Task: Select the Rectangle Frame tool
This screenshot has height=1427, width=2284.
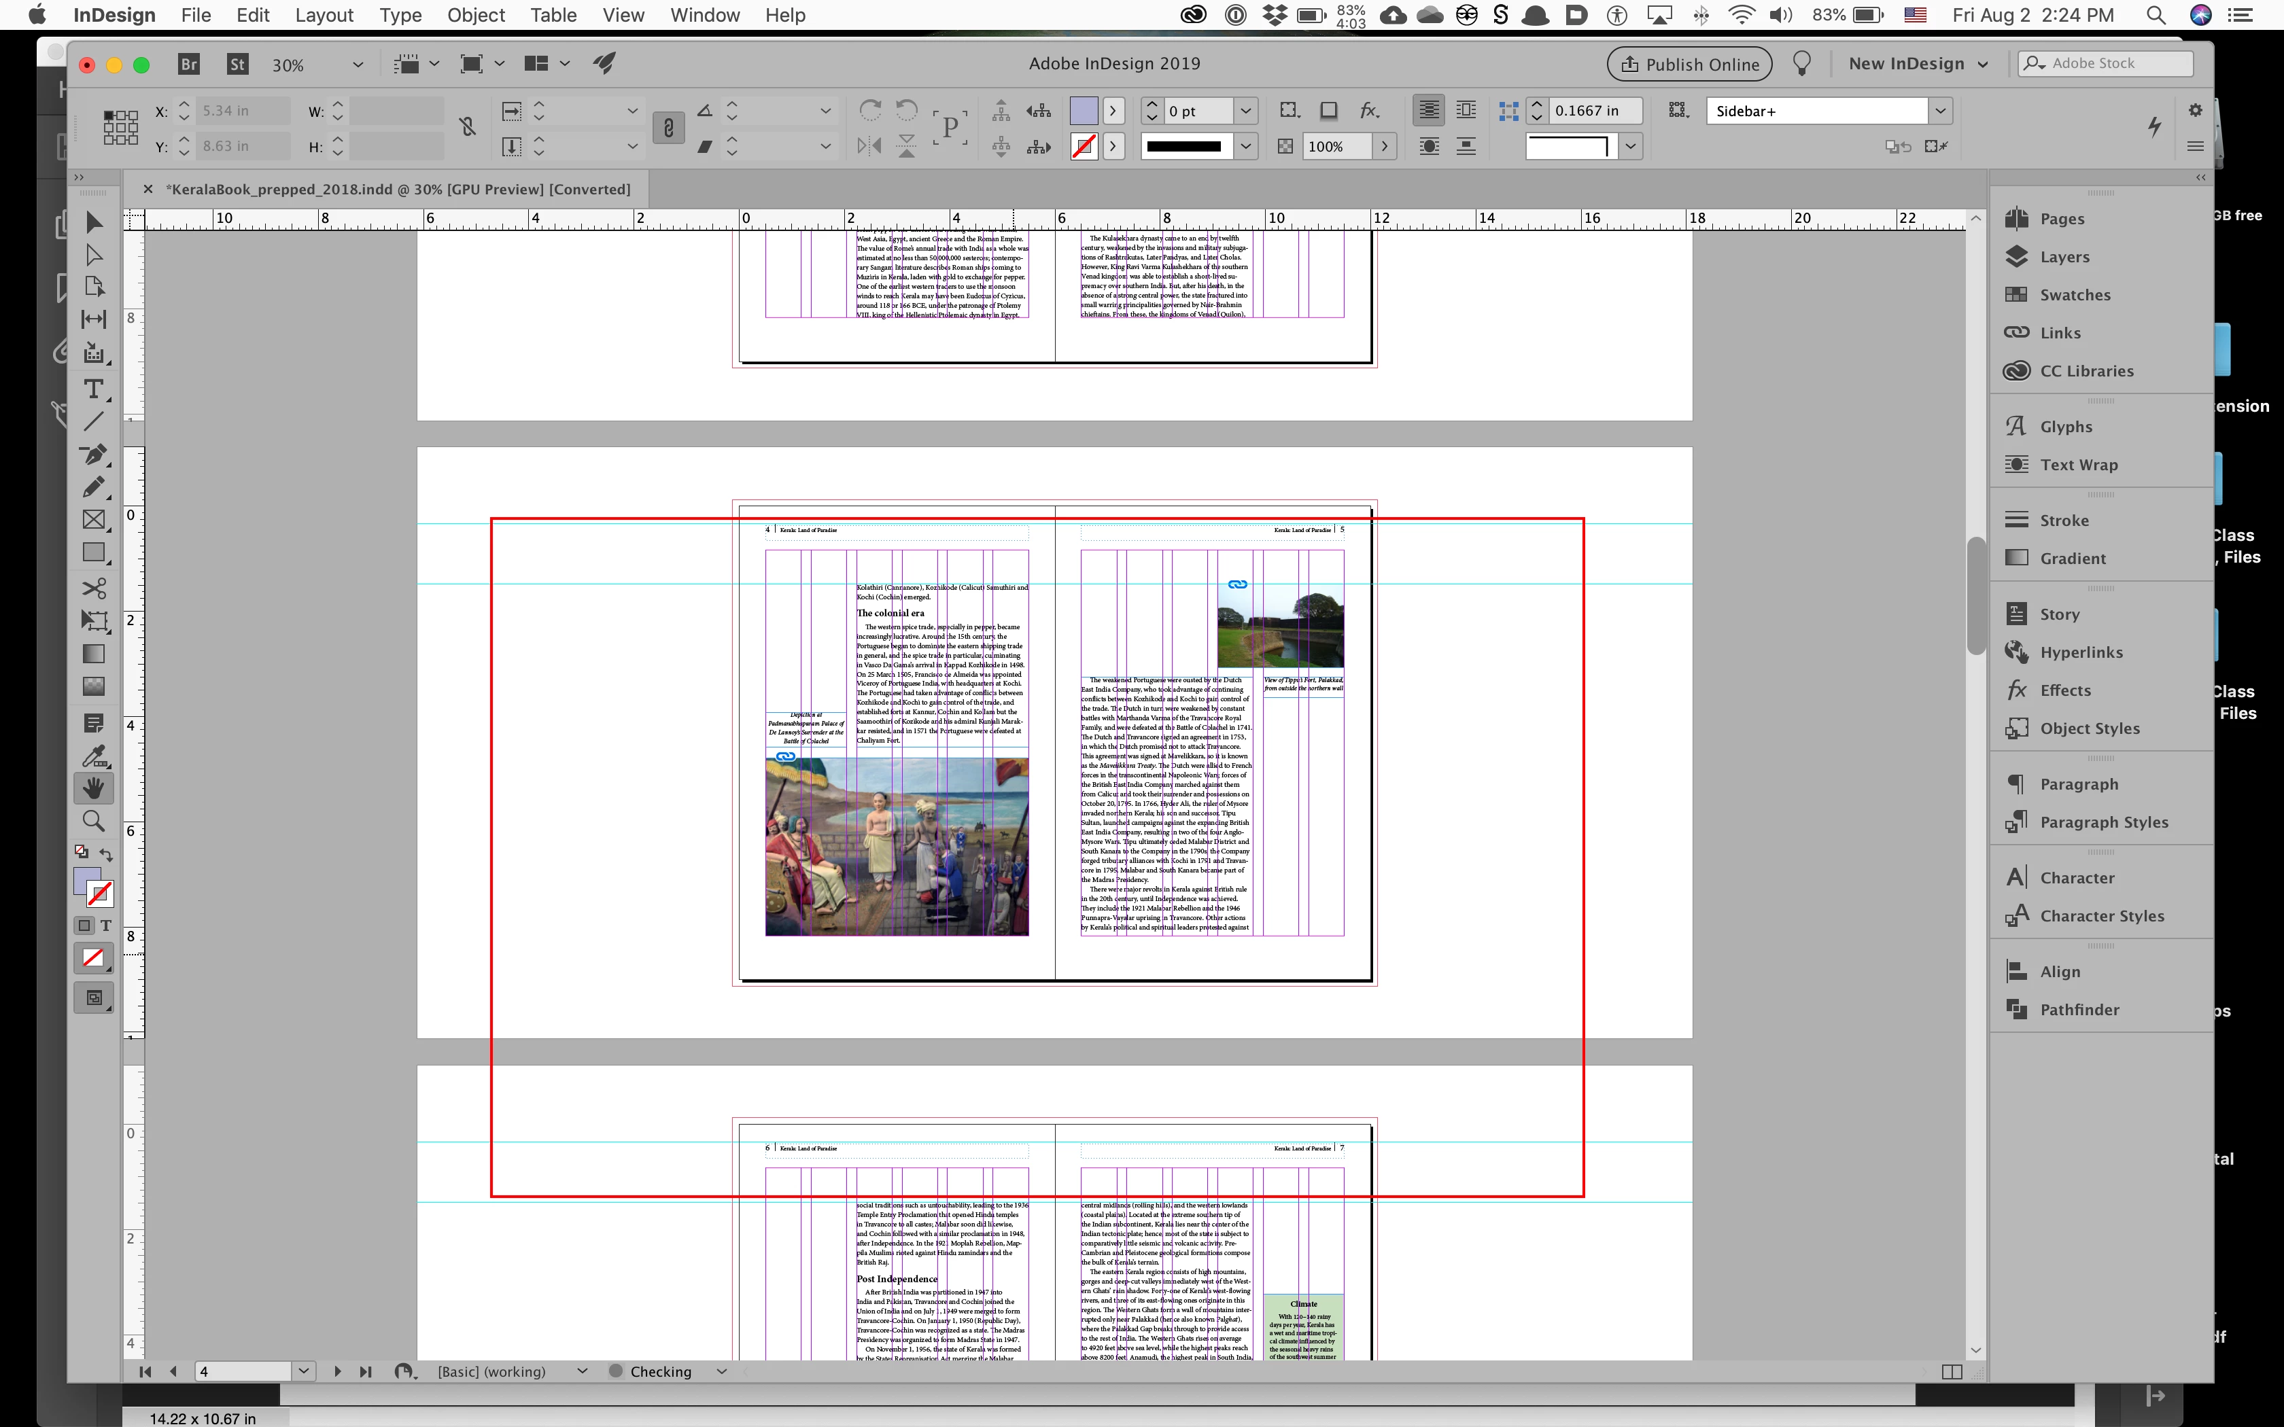Action: [x=93, y=520]
